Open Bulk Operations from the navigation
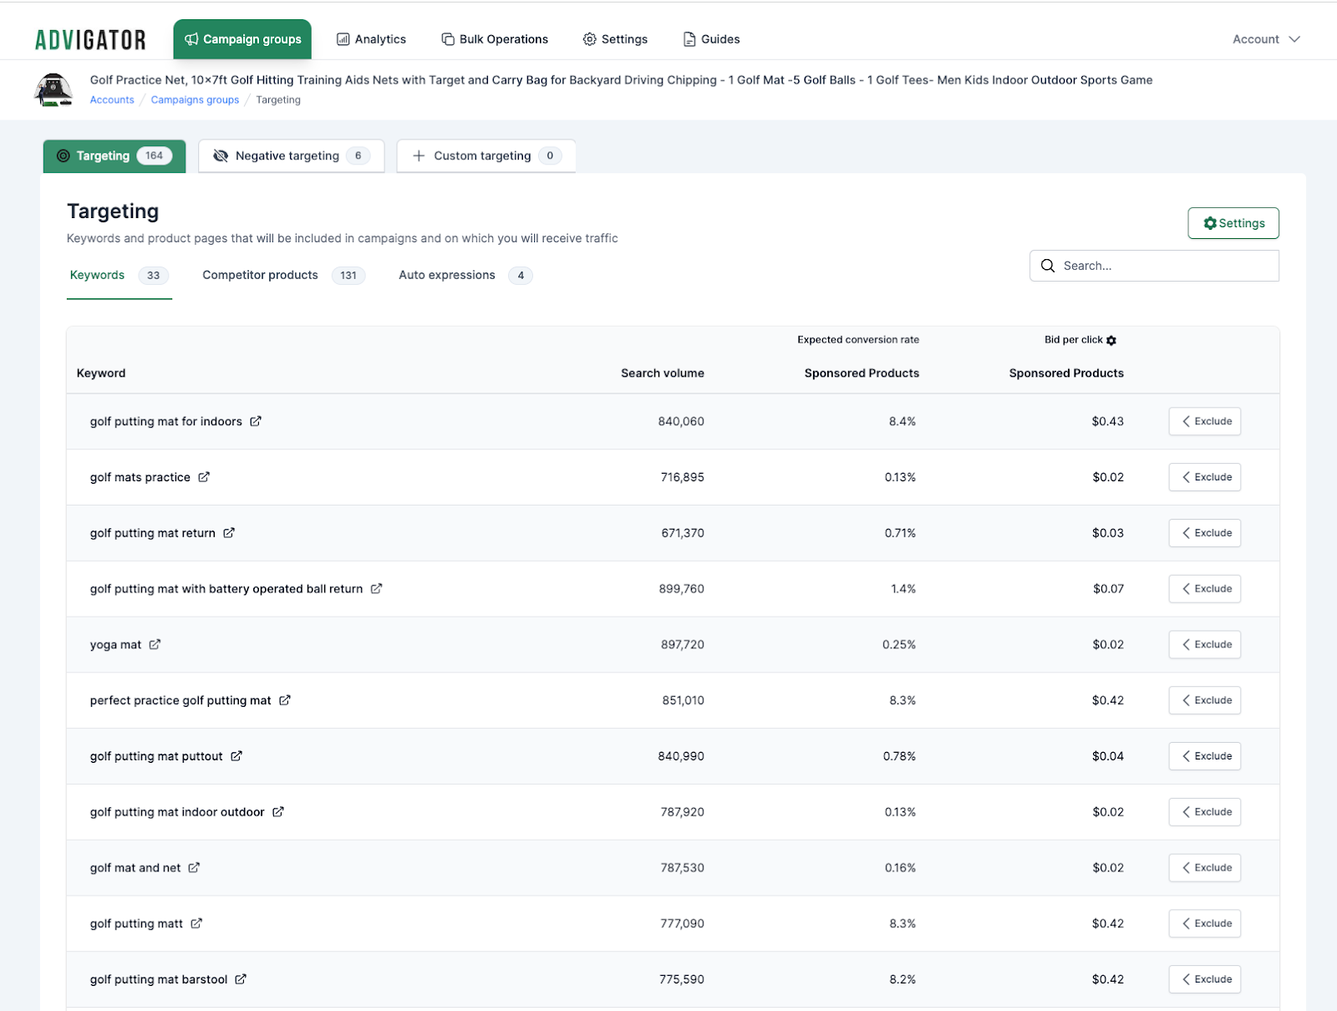1337x1011 pixels. (x=495, y=39)
